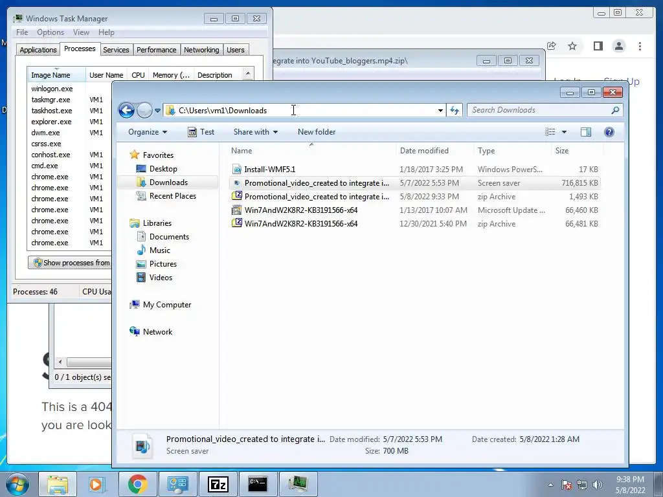Click the Explorer forward arrow button
The width and height of the screenshot is (663, 497).
tap(144, 110)
